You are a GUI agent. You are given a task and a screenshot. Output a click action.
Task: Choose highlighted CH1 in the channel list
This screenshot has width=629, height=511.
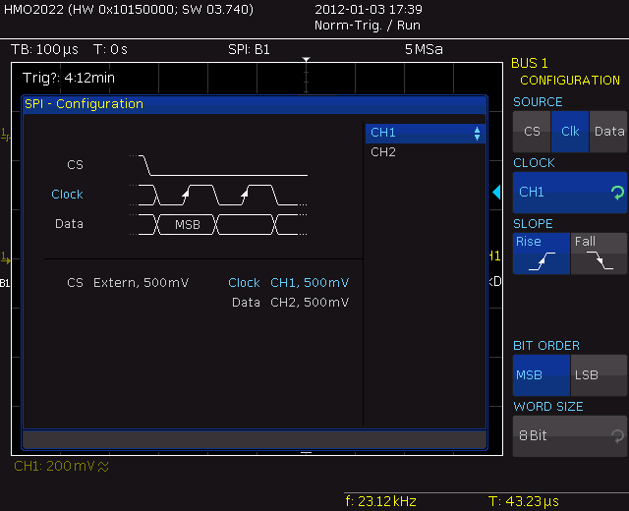pos(426,134)
